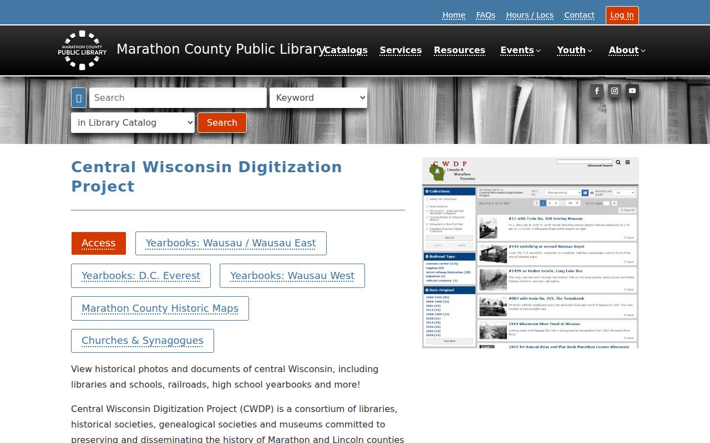Open Yearbooks: D.C. Everest link
The image size is (710, 443).
(x=141, y=276)
